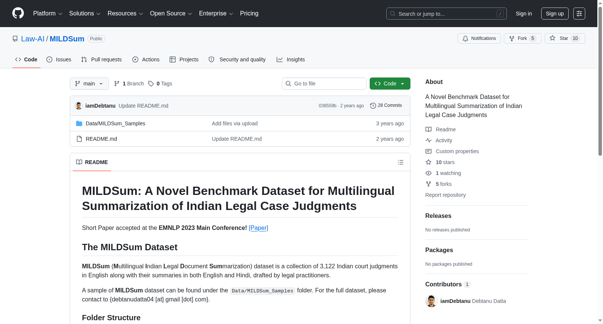Click the Releases heading link
This screenshot has width=603, height=324.
438,216
